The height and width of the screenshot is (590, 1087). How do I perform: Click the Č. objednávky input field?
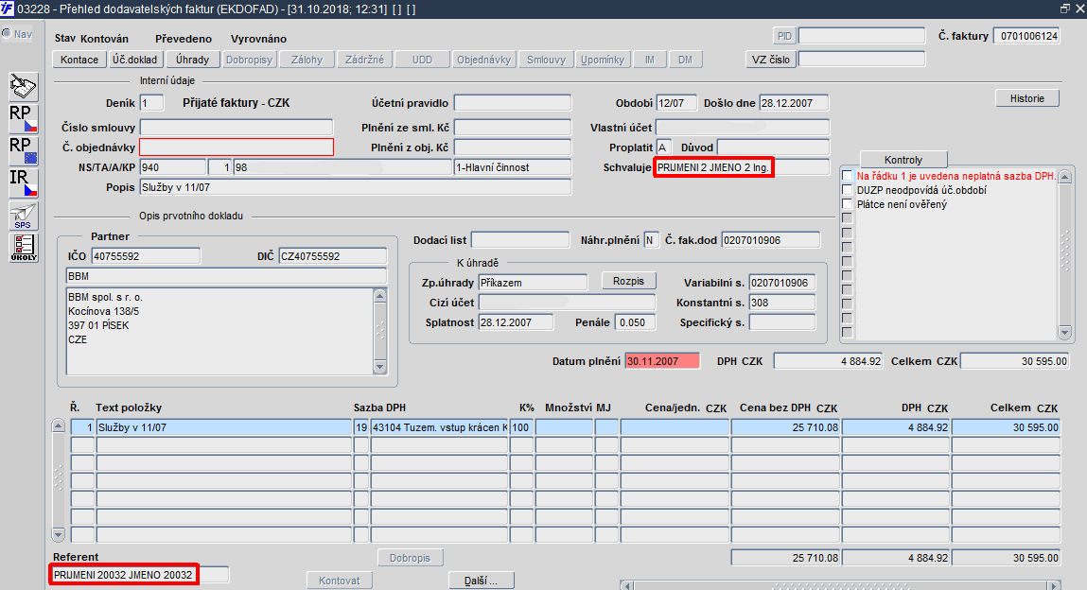pos(237,147)
